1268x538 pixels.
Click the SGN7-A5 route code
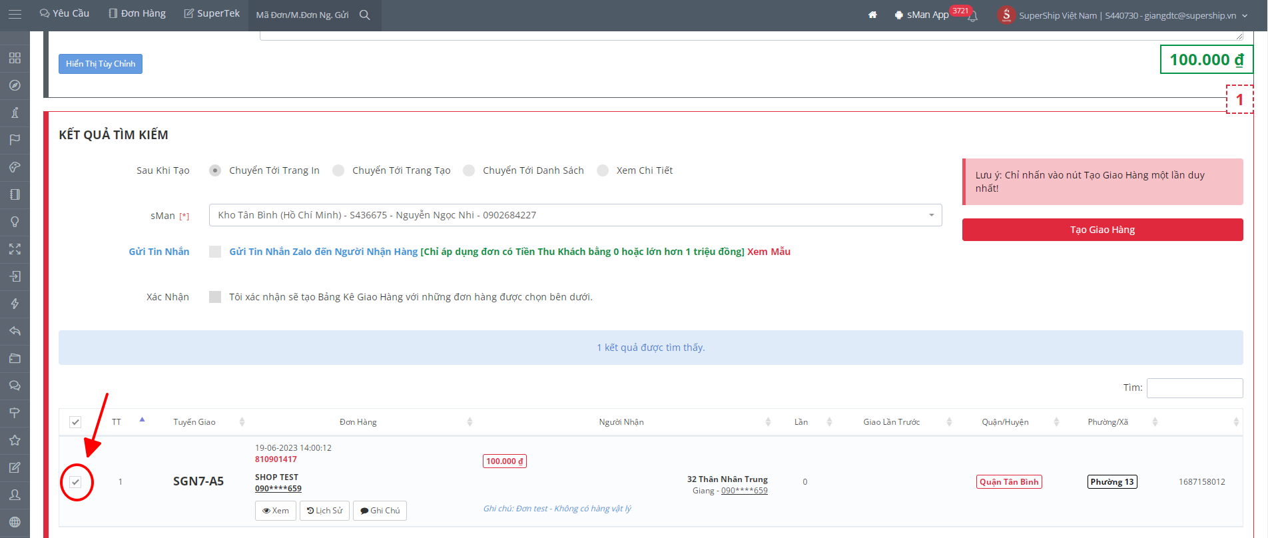pos(198,481)
